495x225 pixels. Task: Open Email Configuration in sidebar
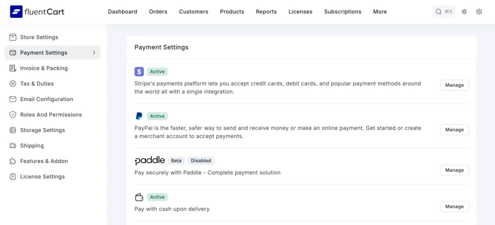point(46,99)
